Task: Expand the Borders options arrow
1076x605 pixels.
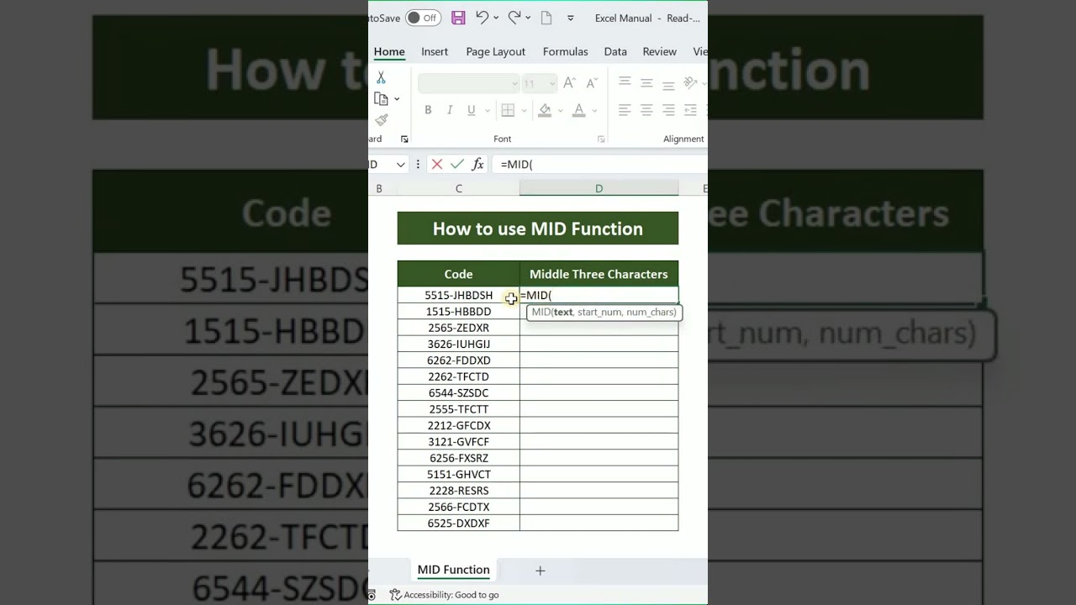Action: point(524,110)
